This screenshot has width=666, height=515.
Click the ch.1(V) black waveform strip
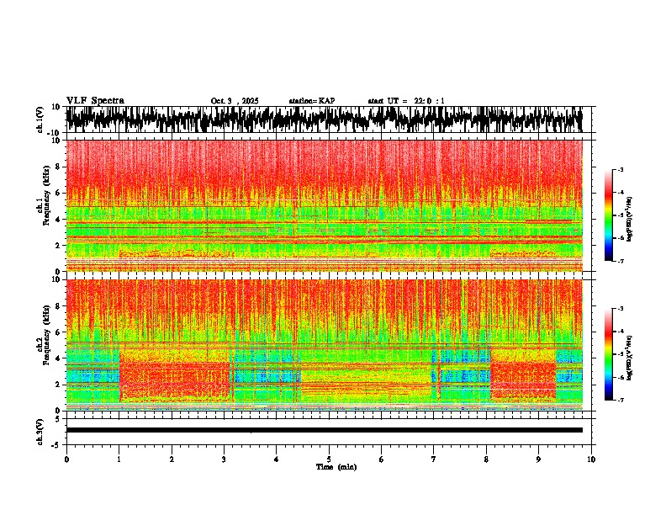pyautogui.click(x=324, y=119)
